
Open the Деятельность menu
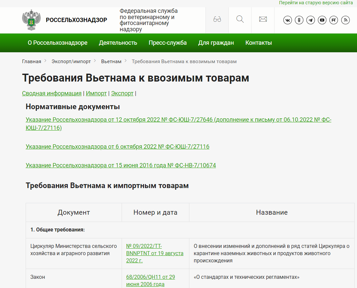tap(118, 43)
